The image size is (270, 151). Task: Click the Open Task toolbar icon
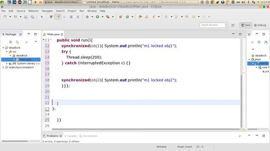147,17
